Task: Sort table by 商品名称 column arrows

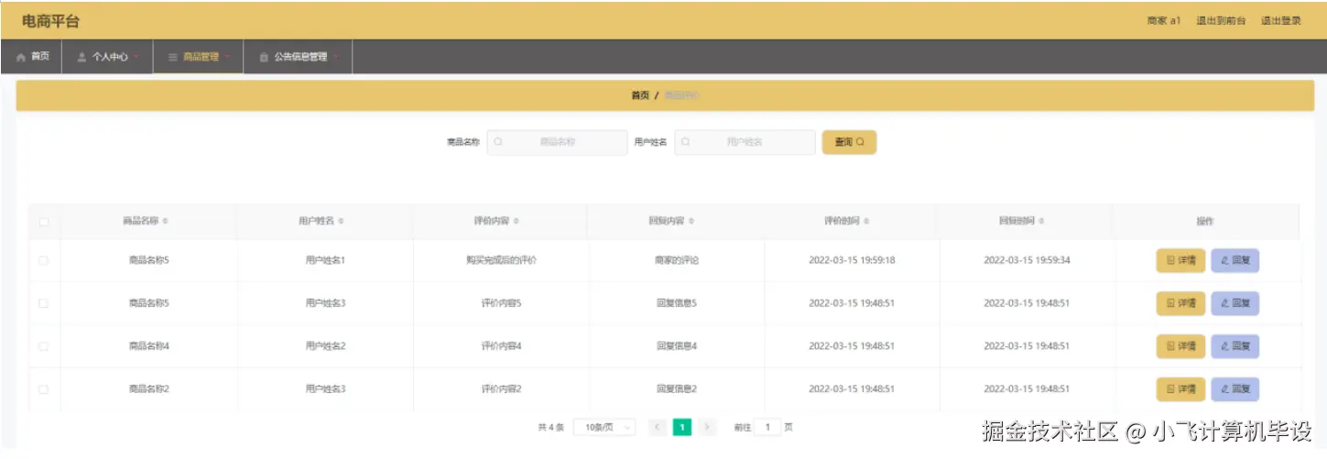Action: [166, 222]
